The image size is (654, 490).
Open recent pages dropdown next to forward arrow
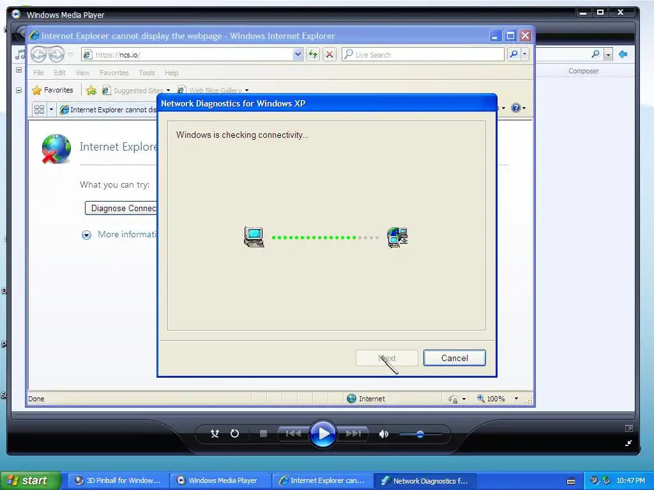(x=70, y=54)
